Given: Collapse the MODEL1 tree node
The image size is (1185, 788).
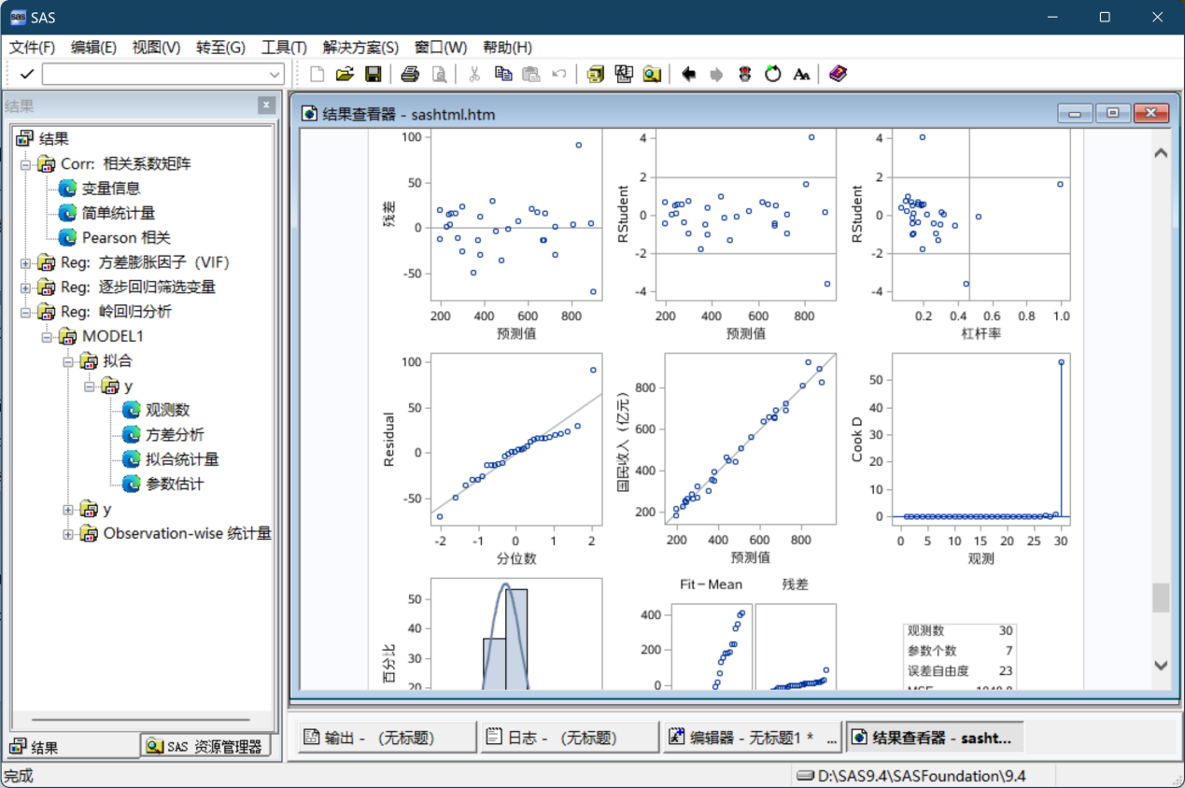Looking at the screenshot, I should [x=47, y=337].
